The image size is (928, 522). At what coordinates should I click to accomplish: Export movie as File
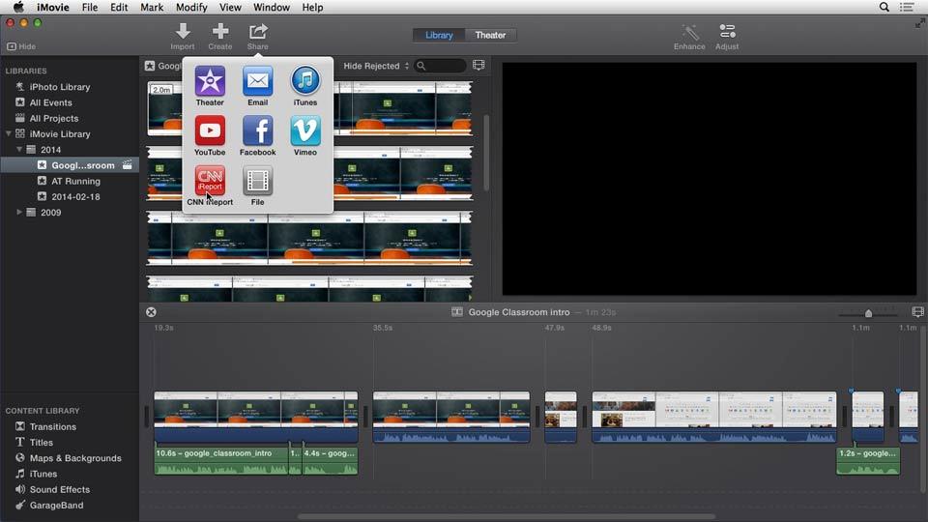257,186
